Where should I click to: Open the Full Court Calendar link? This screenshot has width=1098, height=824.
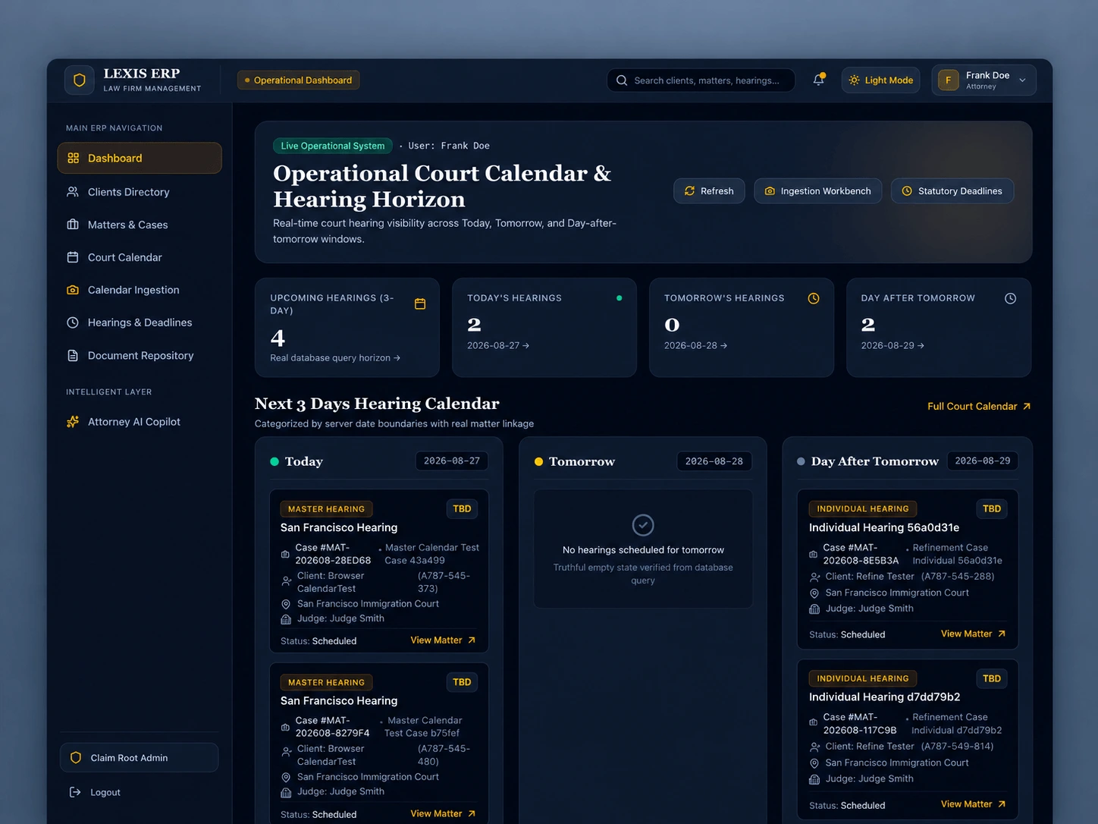[979, 407]
